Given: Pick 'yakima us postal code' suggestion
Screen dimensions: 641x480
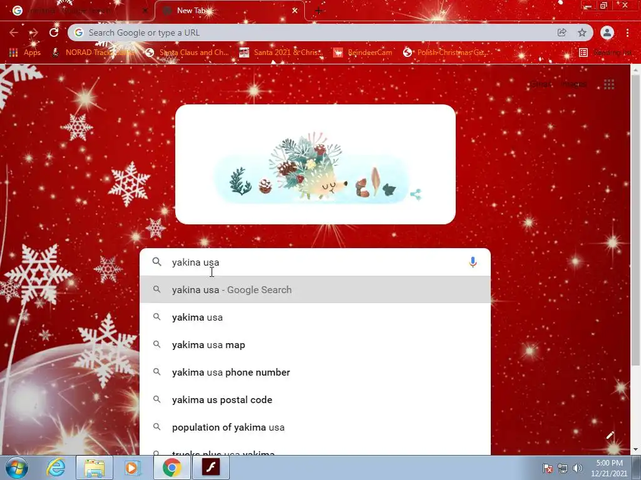Looking at the screenshot, I should point(315,399).
